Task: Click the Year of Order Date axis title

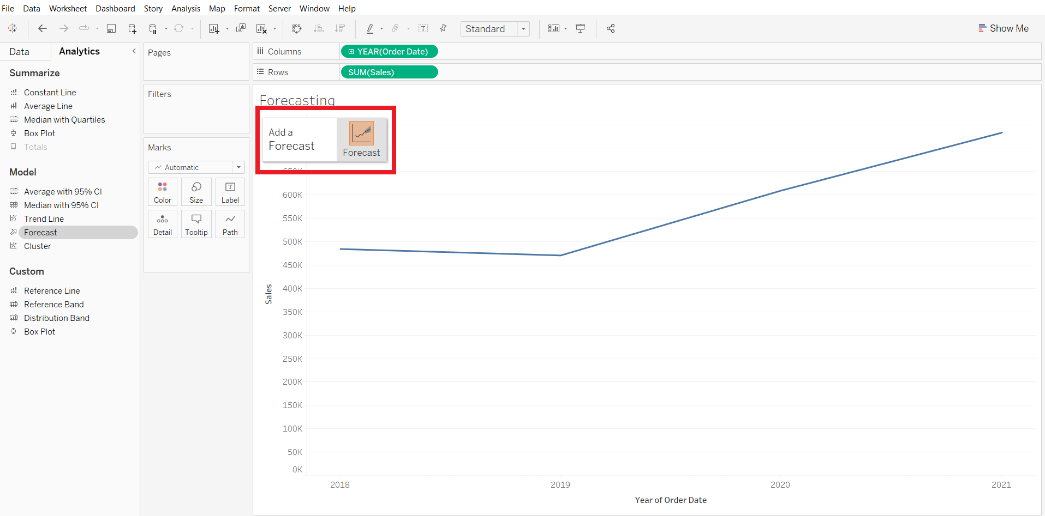Action: point(671,500)
